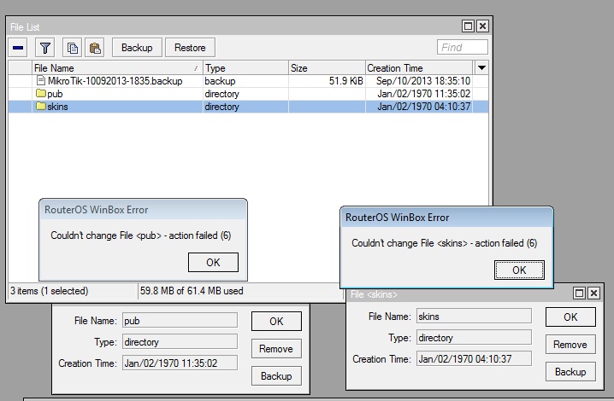Sort by File Name column header
614x401 pixels.
click(117, 67)
